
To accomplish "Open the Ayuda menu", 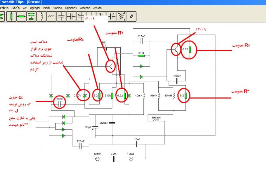I will coord(97,8).
